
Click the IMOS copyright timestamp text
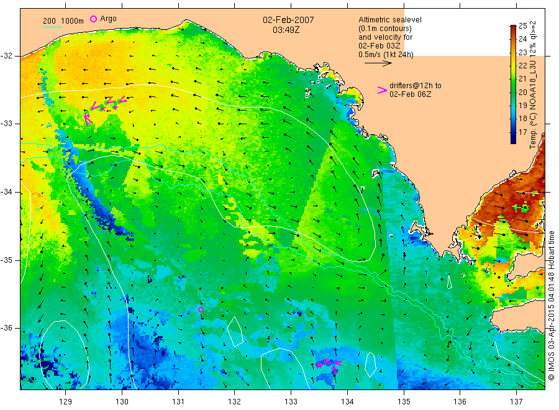tap(551, 306)
